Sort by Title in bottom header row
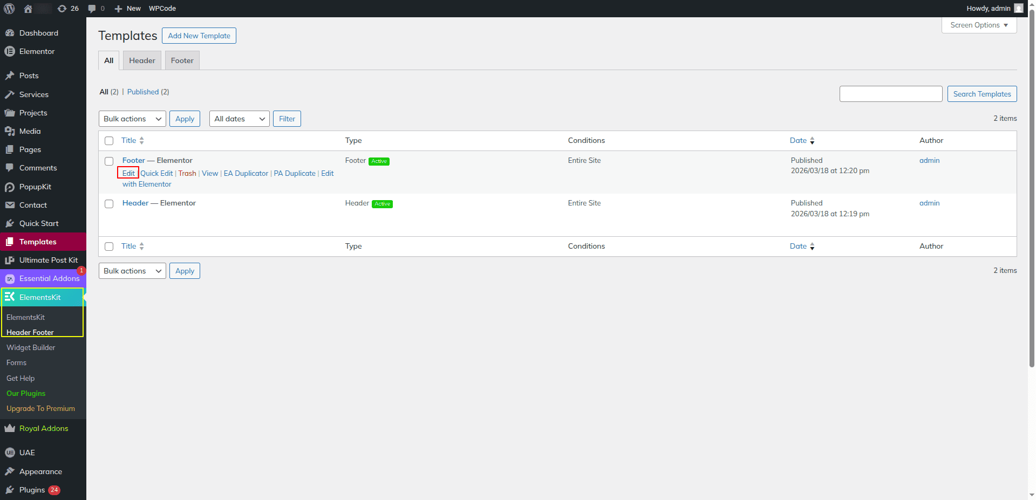The width and height of the screenshot is (1036, 500). [x=133, y=246]
